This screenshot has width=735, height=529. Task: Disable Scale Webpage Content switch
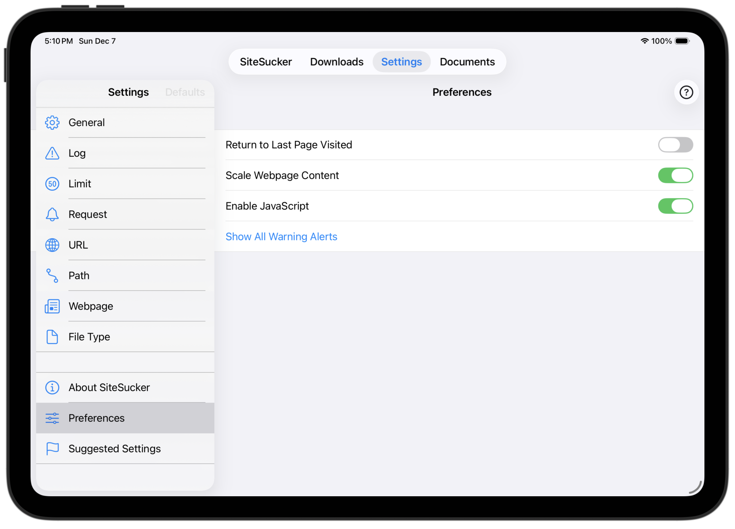click(675, 175)
